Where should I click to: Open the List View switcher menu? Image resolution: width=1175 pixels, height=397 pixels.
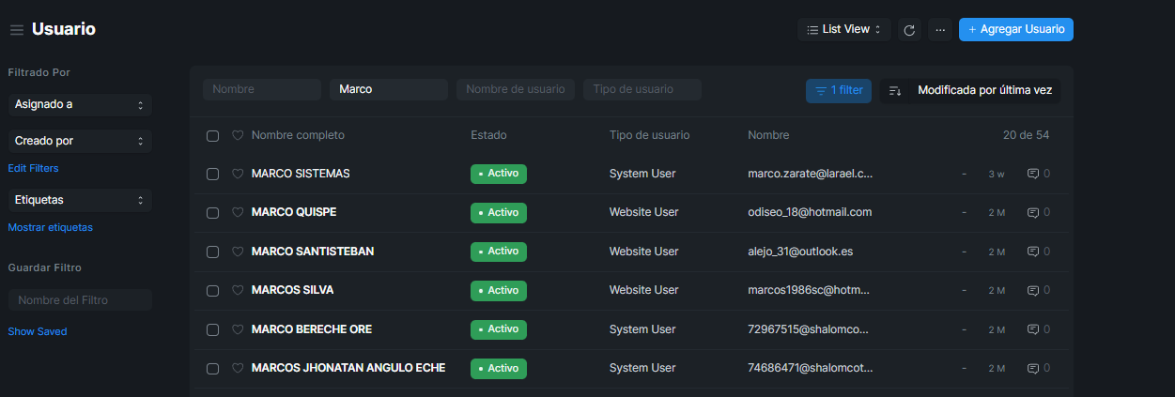click(843, 30)
